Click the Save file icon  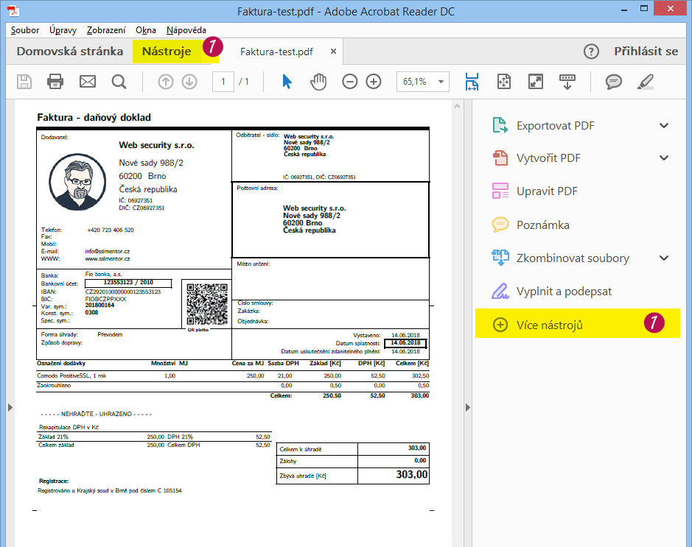(24, 82)
